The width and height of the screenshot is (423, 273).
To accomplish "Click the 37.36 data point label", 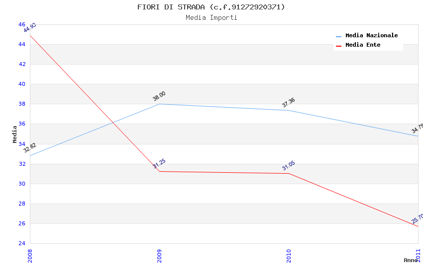I will (x=289, y=103).
